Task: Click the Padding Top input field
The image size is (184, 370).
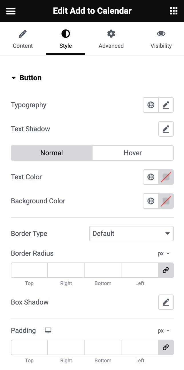Action: pyautogui.click(x=29, y=347)
